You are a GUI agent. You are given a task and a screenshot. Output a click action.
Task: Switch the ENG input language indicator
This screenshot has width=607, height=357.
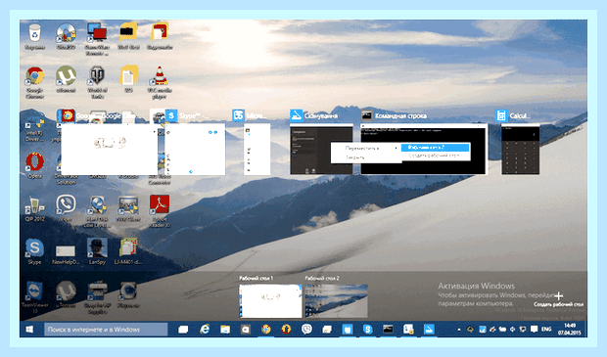pos(546,330)
